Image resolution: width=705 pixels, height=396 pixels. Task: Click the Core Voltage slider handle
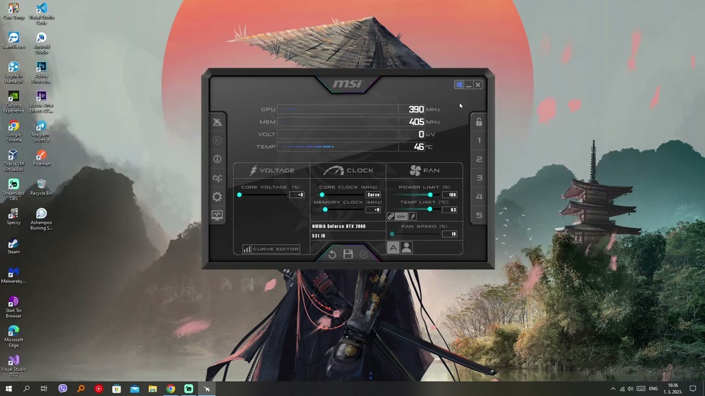[240, 195]
